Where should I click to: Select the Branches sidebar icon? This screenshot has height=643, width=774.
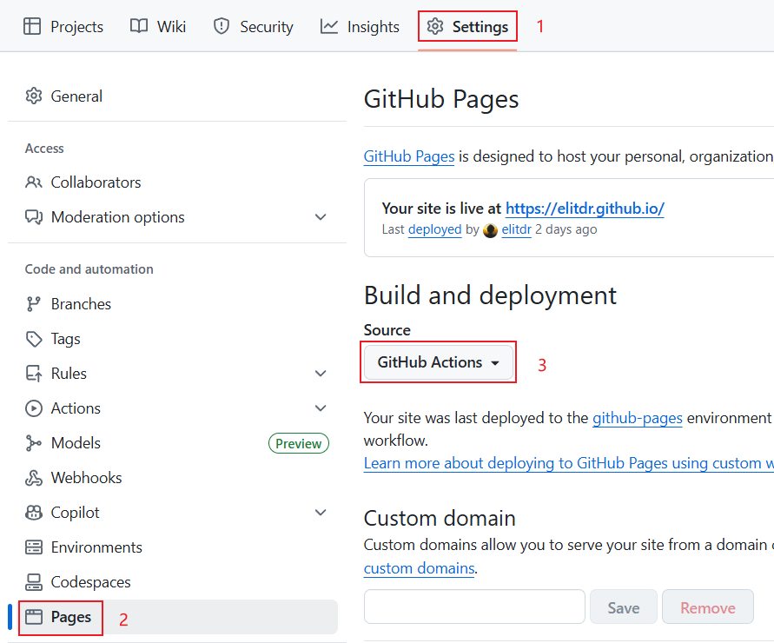tap(33, 303)
